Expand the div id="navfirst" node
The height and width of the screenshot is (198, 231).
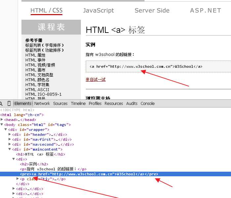click(x=10, y=139)
